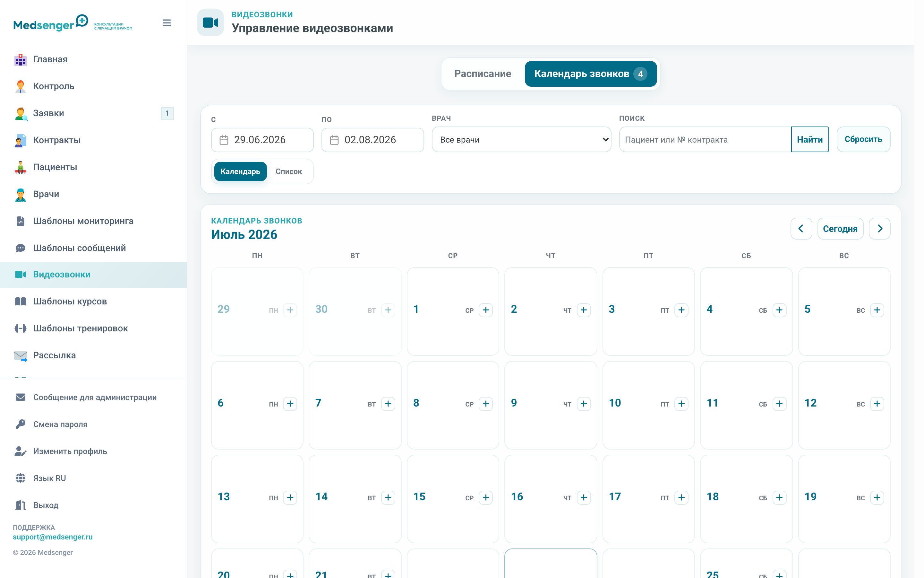The image size is (924, 578).
Task: Select the Календарь звонков tab
Action: [x=591, y=74]
